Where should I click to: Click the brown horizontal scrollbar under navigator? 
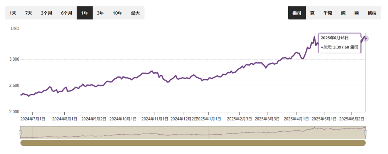193,143
